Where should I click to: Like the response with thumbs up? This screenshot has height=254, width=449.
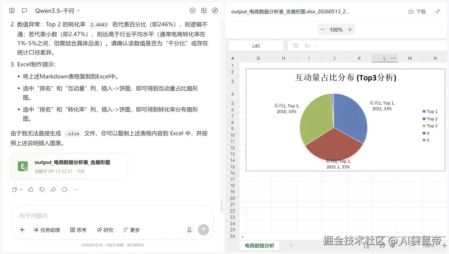point(31,189)
